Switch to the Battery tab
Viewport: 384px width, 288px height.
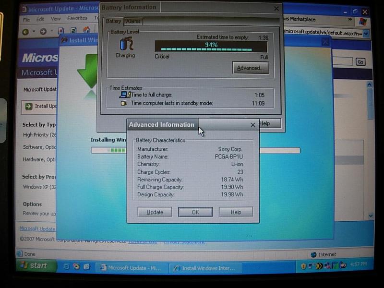[113, 21]
